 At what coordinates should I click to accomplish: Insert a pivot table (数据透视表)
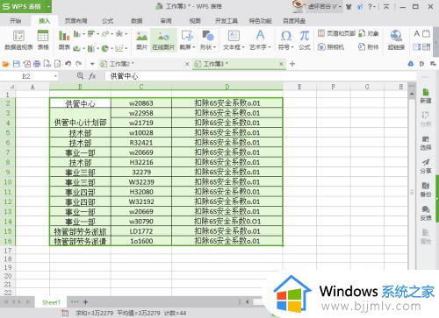tap(18, 40)
